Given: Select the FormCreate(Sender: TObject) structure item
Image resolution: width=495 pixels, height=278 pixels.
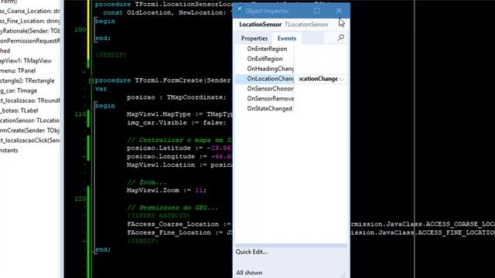Looking at the screenshot, I should click(x=29, y=131).
